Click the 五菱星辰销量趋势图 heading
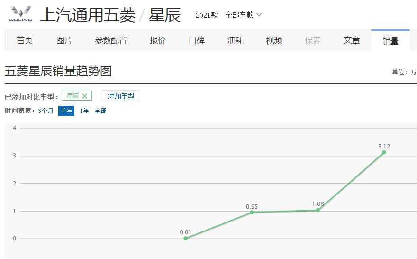 tap(58, 71)
